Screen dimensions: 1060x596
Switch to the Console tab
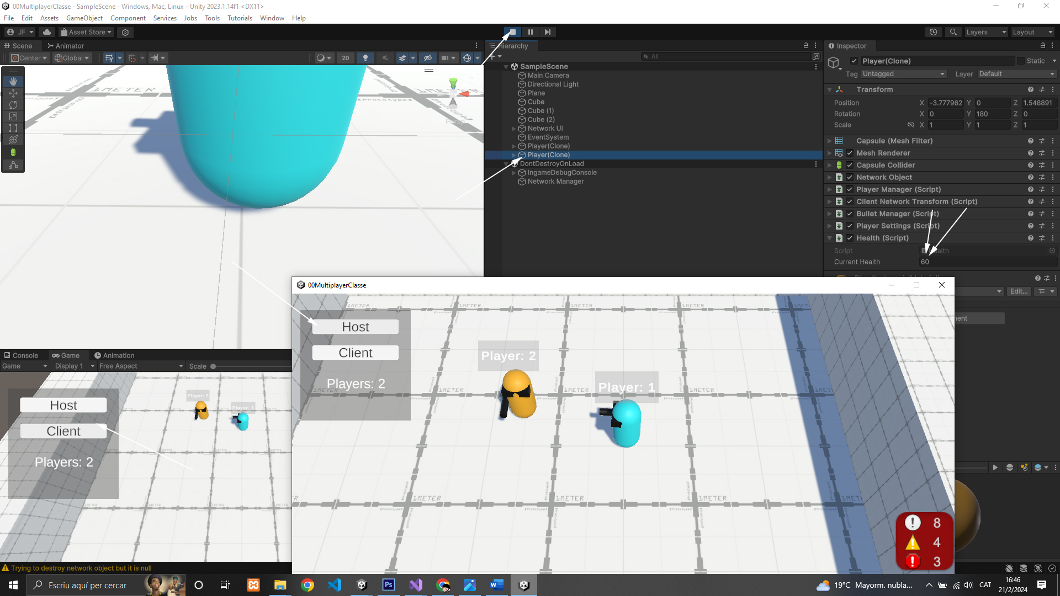(21, 355)
